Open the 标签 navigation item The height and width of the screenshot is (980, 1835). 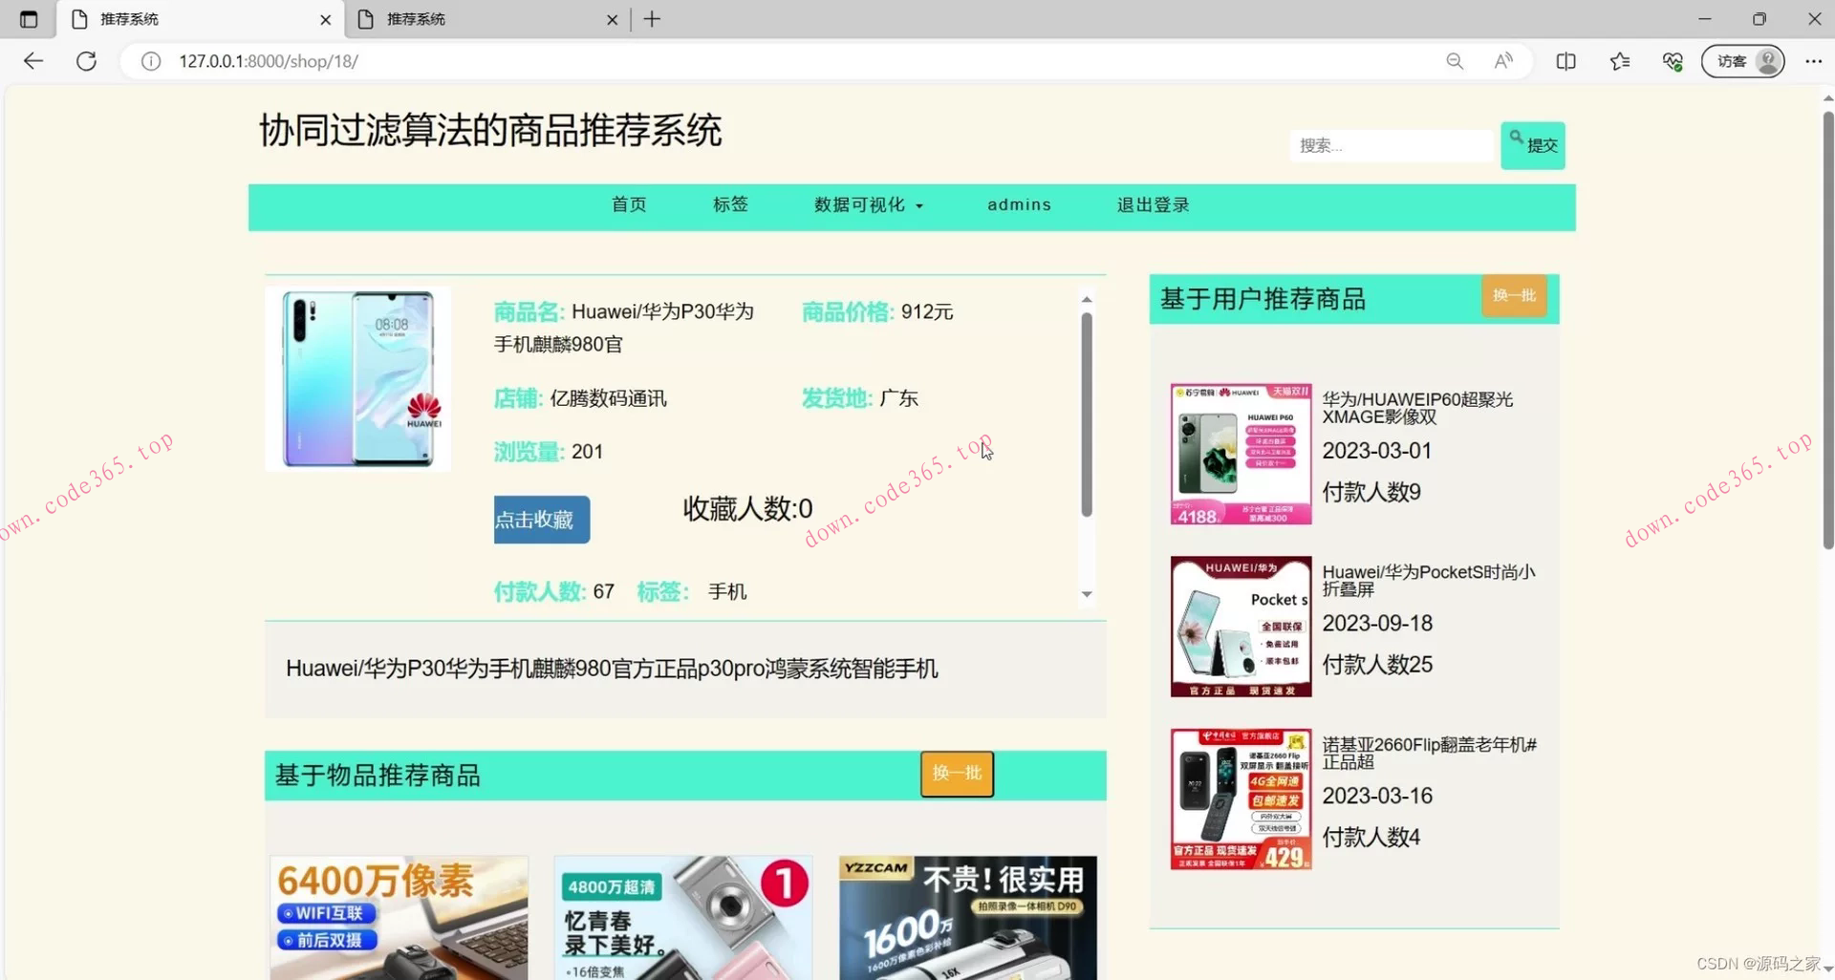730,204
